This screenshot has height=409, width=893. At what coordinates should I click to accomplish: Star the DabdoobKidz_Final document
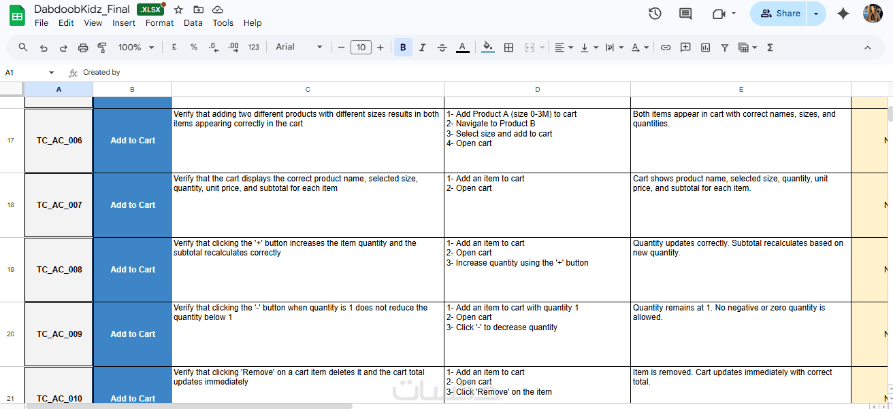pos(178,10)
